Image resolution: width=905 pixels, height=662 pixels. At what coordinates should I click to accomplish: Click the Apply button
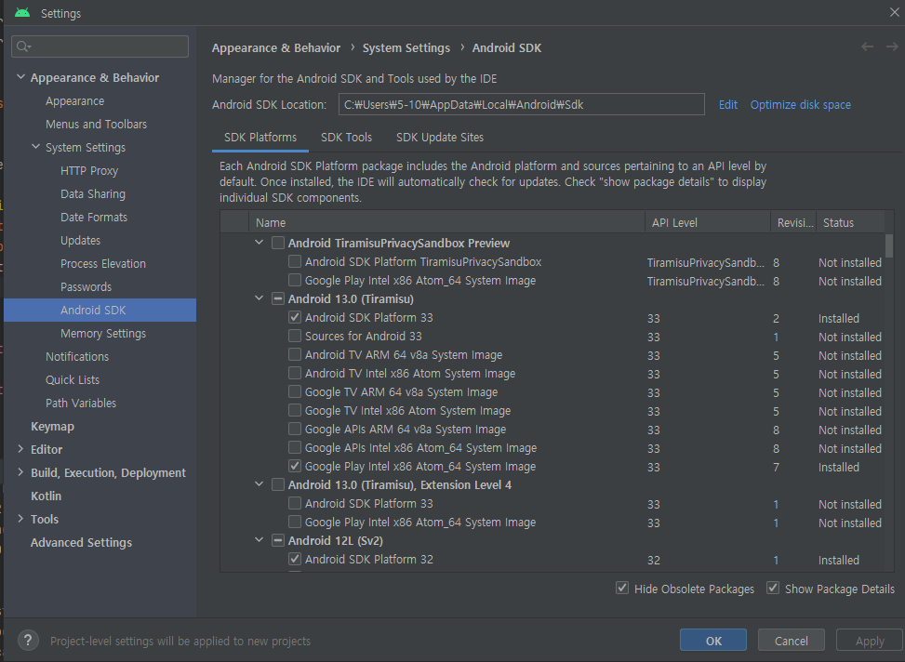point(870,641)
